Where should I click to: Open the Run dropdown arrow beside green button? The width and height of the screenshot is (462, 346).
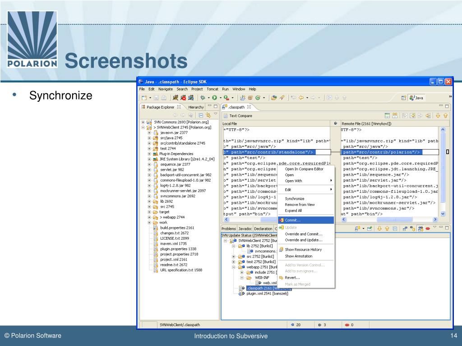coord(220,98)
